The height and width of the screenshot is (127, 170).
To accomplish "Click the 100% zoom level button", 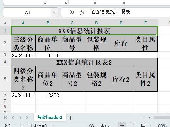I will [161, 126].
